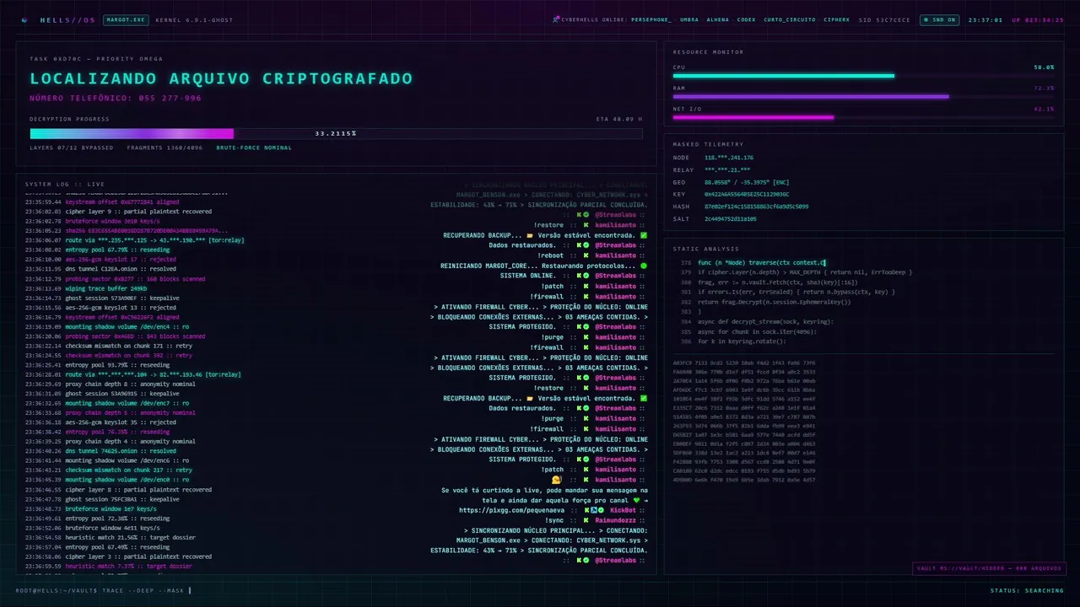Click the GEO 88.0558° coordinates value
This screenshot has height=607, width=1080.
point(747,182)
